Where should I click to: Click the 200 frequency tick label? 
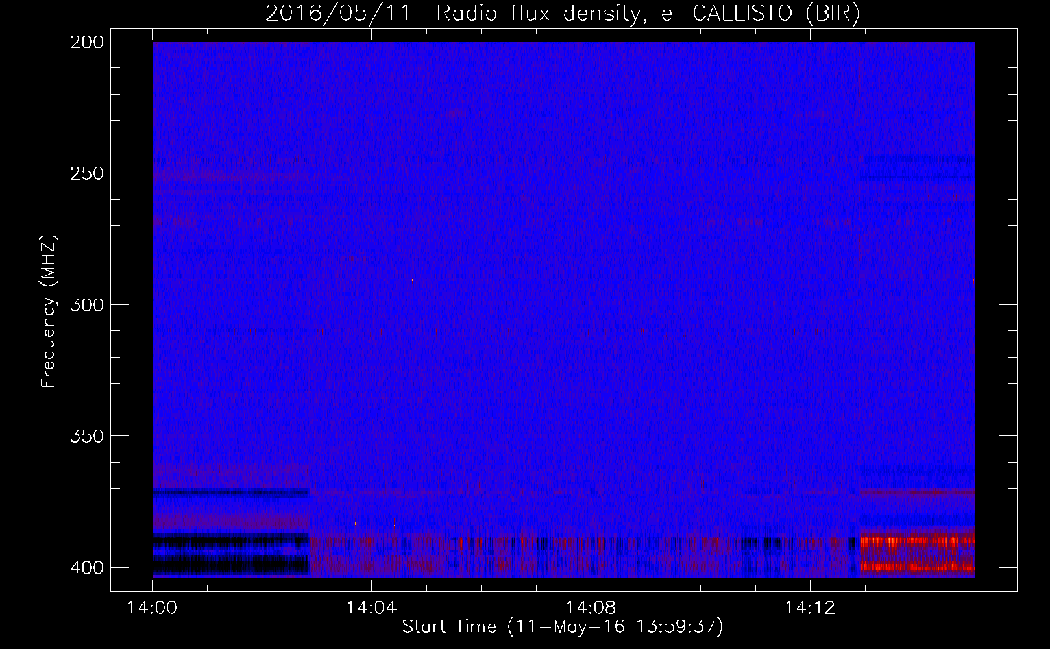86,42
